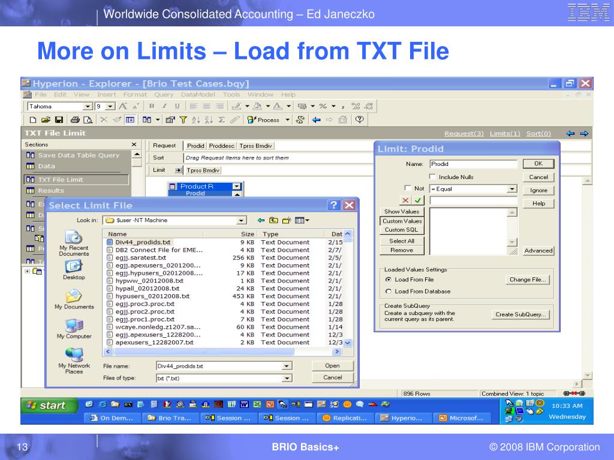Screen dimensions: 614x460
Task: Click the Sigma totals icon
Action: click(222, 120)
